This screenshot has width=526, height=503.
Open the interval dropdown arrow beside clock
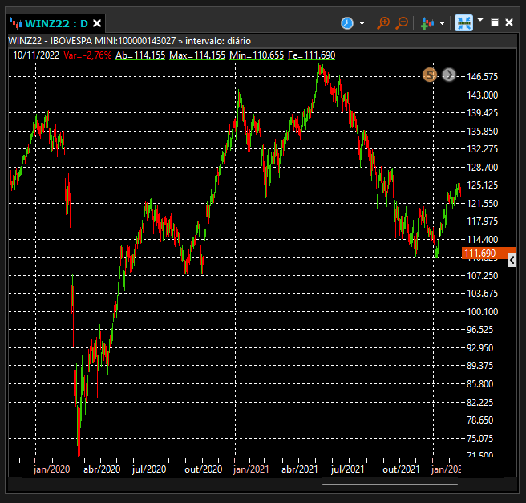[x=362, y=23]
